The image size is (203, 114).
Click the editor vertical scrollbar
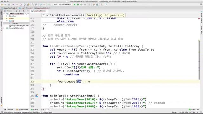199,60
